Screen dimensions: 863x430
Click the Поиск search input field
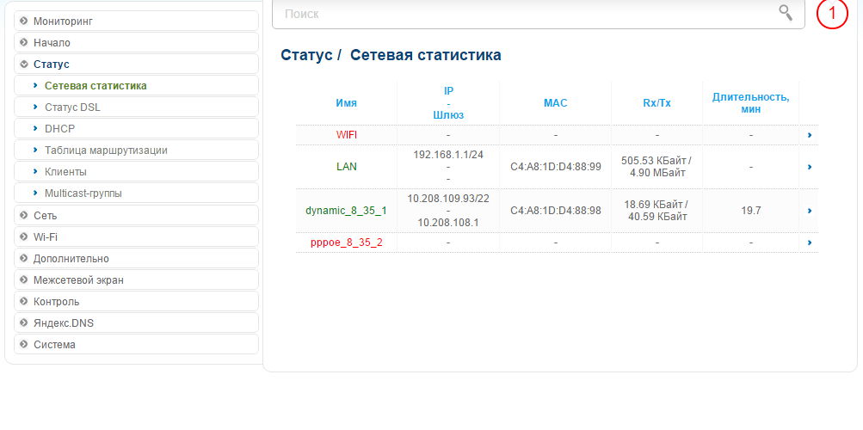525,14
